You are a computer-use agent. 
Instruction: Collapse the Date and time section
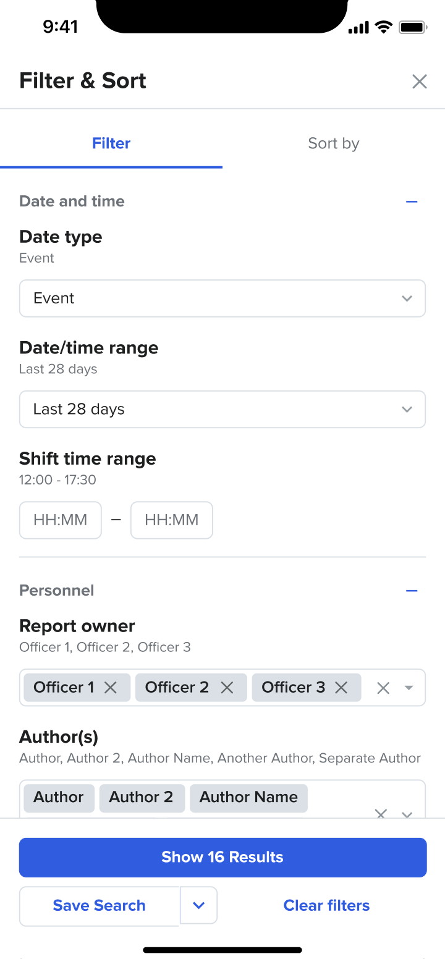coord(412,202)
